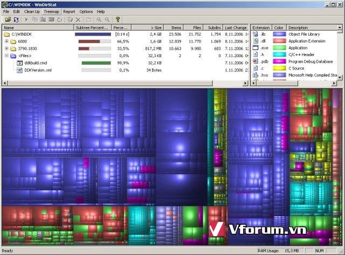
Task: Open the Treemap menu
Action: [x=52, y=12]
